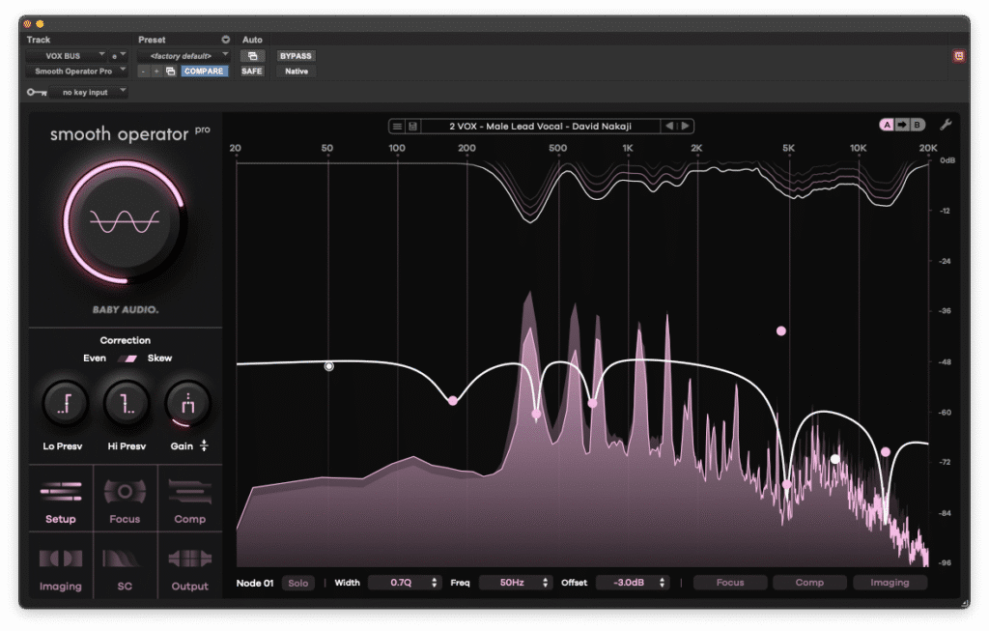Click the Even label
Viewport: 989px width, 631px height.
(95, 359)
